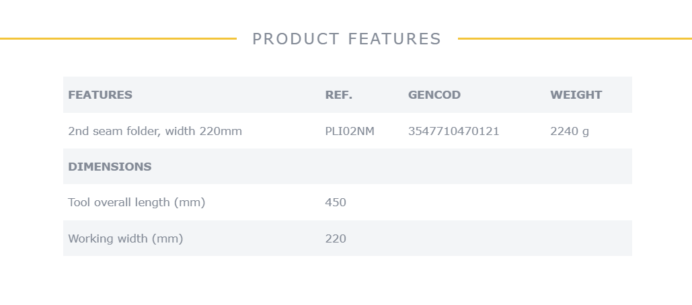The height and width of the screenshot is (305, 692).
Task: Click the PRODUCT FEATURES heading
Action: tap(346, 39)
